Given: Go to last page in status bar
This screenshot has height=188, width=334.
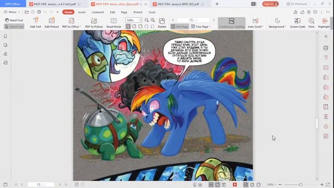Looking at the screenshot, I should 66,184.
